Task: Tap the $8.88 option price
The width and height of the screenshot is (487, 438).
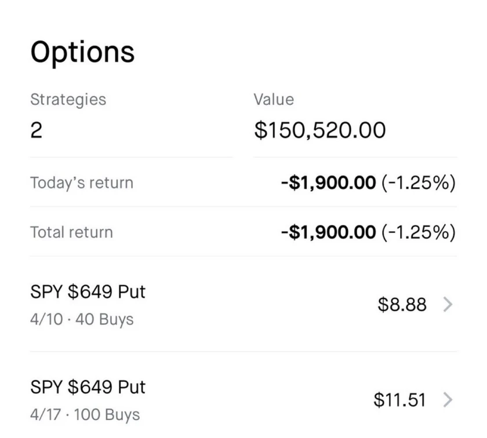Action: point(402,304)
